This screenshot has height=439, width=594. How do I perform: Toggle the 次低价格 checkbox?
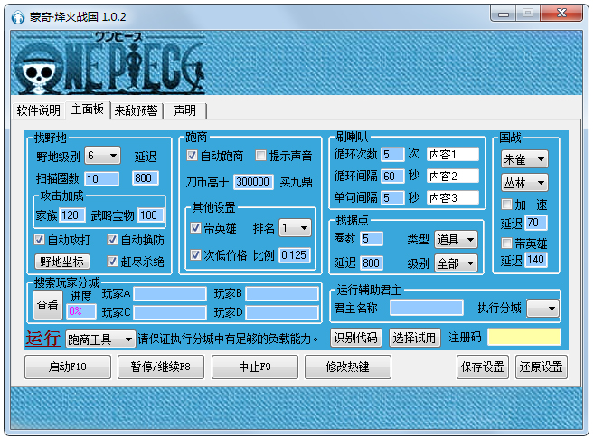click(x=195, y=254)
